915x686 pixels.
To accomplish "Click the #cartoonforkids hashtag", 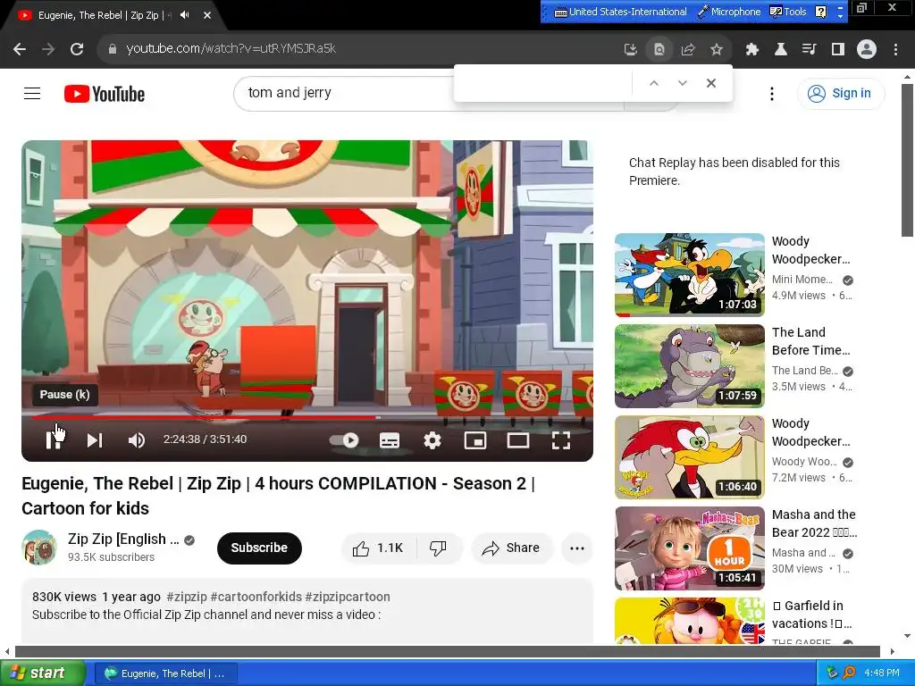I will 256,597.
